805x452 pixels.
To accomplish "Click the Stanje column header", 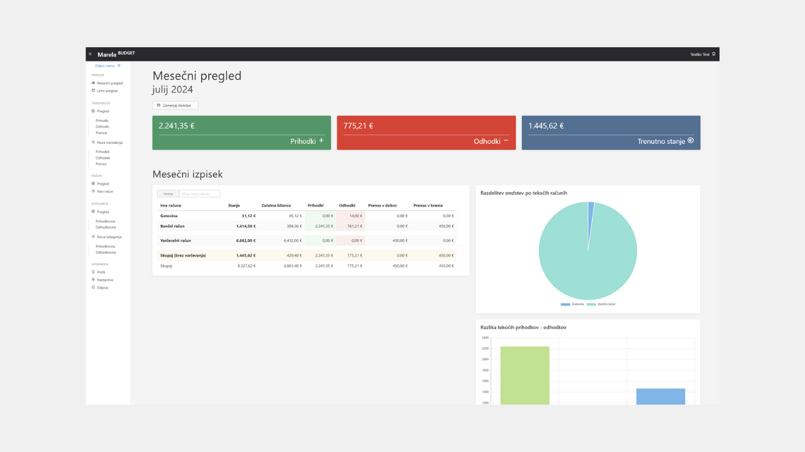I will coord(234,205).
